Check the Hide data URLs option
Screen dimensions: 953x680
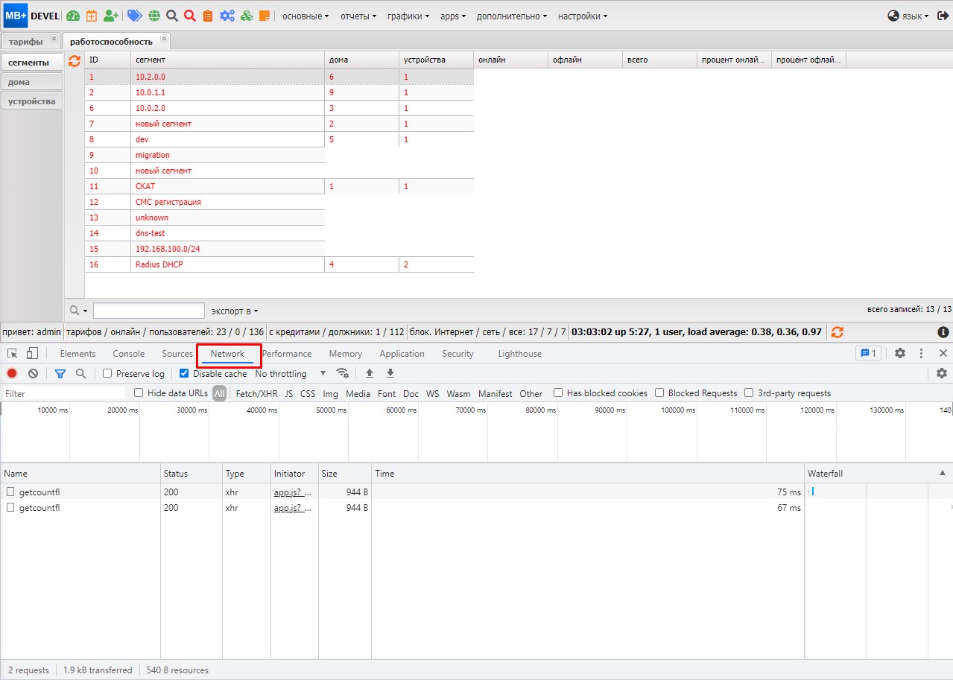pos(139,393)
